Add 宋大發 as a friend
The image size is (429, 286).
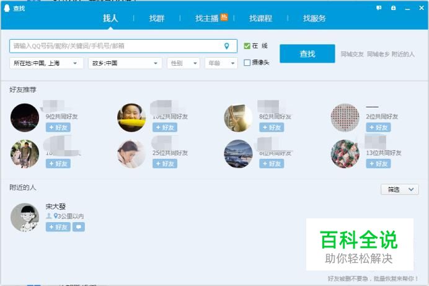coord(58,227)
